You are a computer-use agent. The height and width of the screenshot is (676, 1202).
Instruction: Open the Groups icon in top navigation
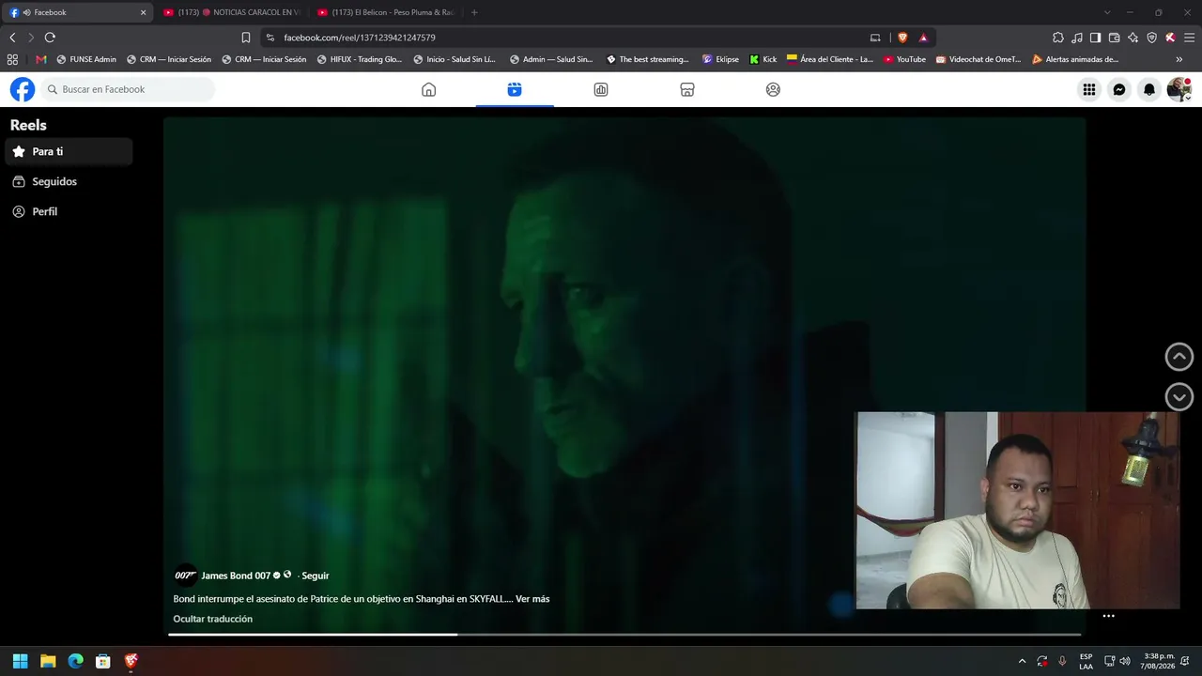(773, 89)
